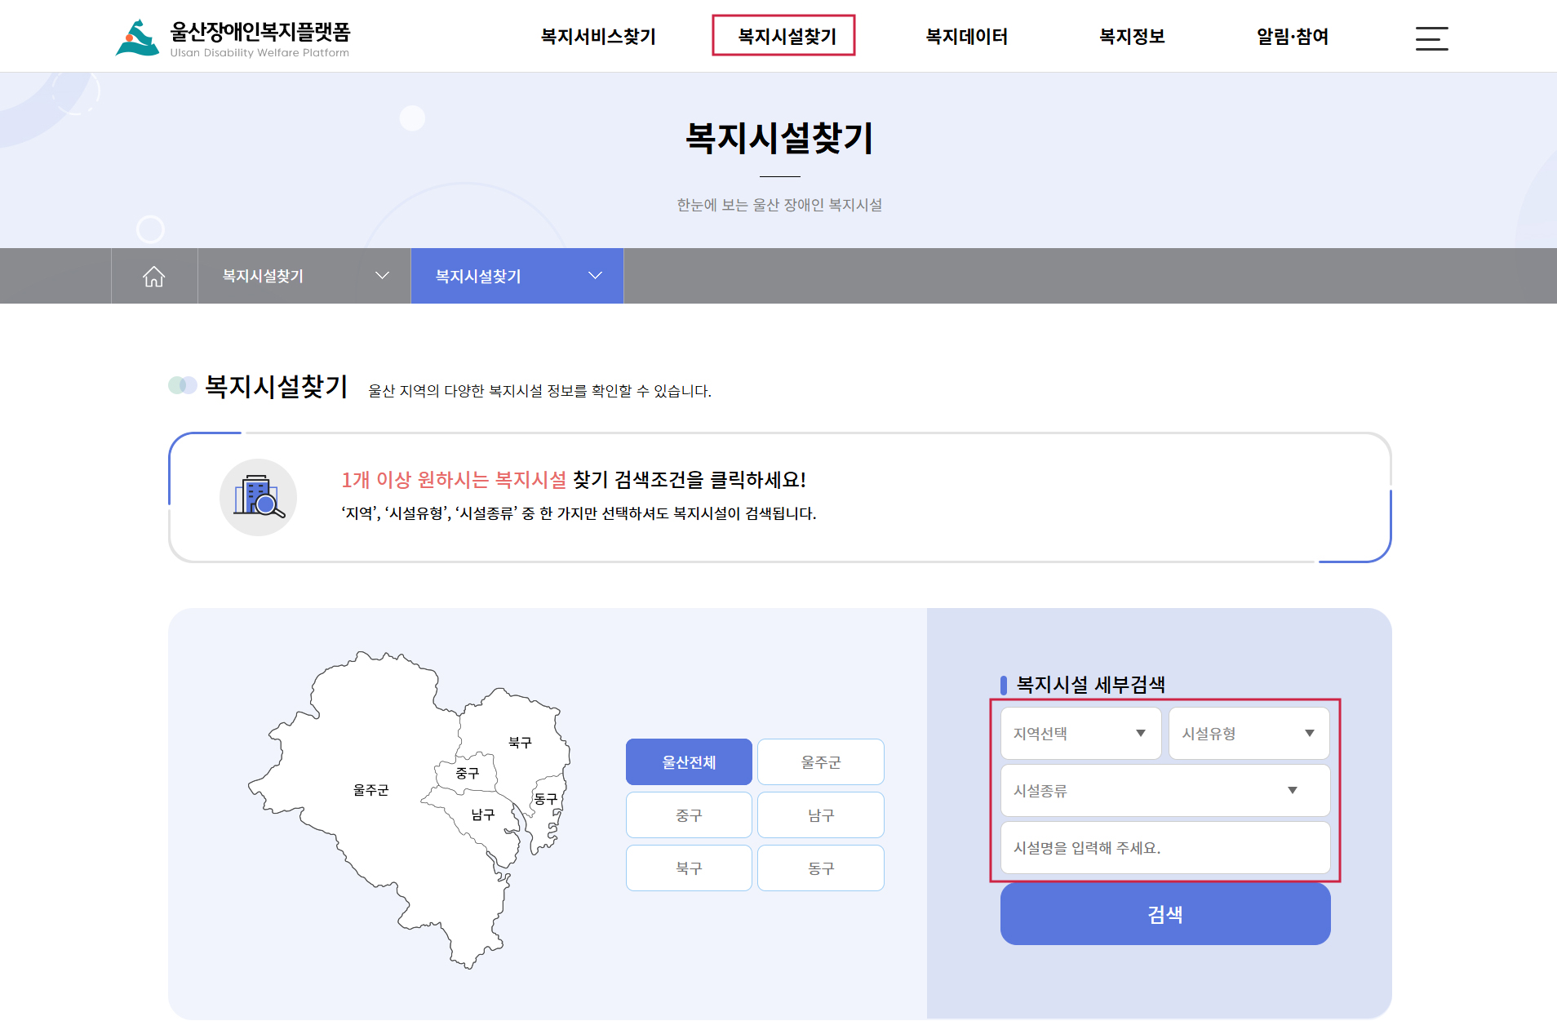Click the 남구 region button
1557x1021 pixels.
click(x=820, y=815)
